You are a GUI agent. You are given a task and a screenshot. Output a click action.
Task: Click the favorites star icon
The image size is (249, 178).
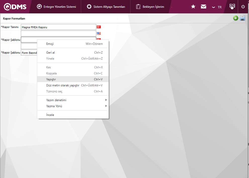(193, 7)
